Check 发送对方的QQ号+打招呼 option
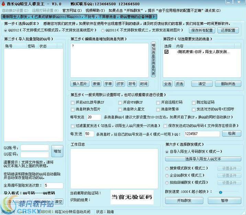 [x=194, y=109]
